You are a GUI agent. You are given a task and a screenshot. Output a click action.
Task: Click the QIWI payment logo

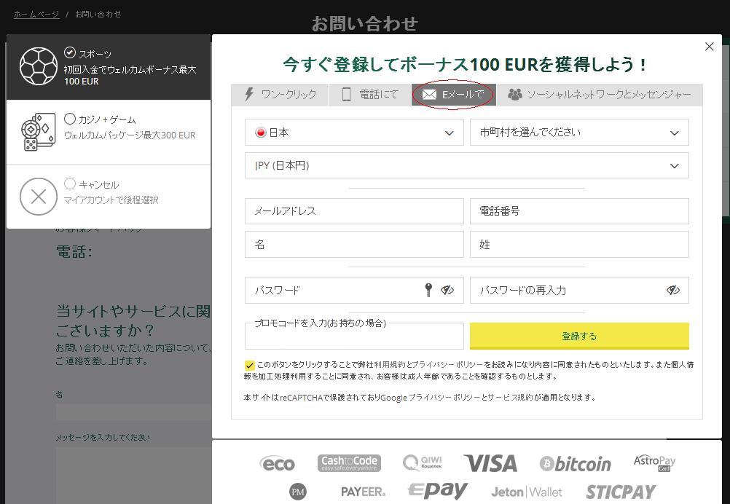click(423, 463)
